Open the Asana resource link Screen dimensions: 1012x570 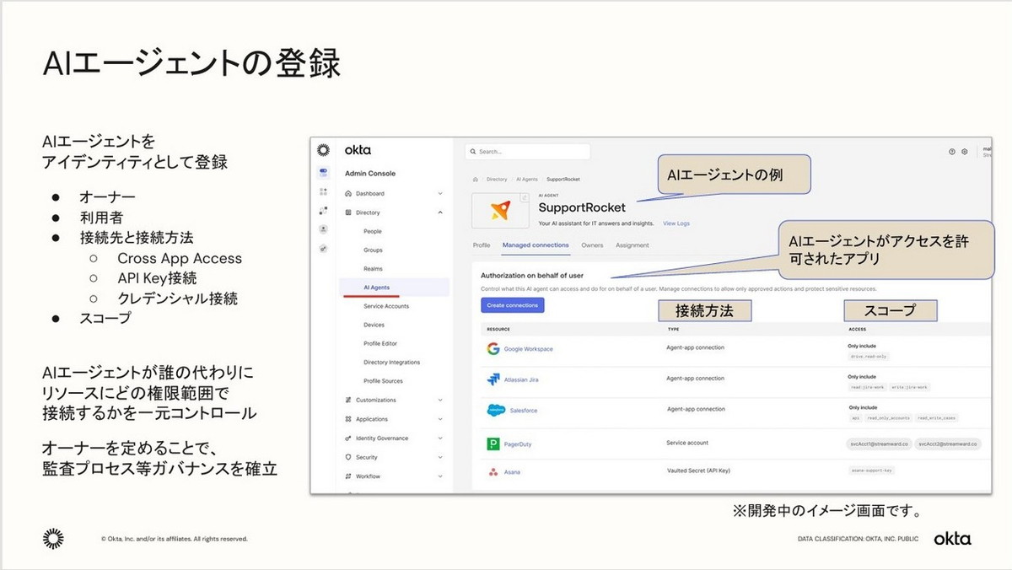coord(512,472)
